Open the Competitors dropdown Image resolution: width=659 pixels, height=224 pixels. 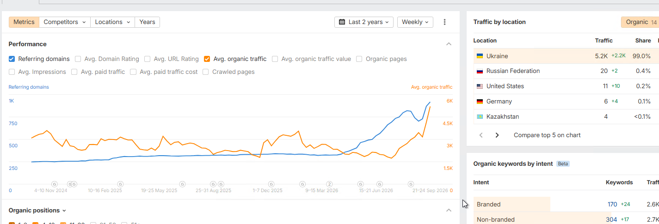(64, 22)
